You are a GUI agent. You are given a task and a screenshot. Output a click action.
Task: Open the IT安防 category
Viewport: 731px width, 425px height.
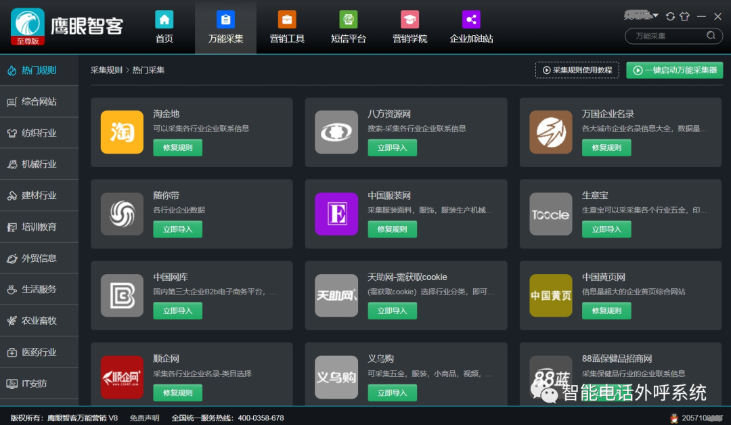(39, 384)
